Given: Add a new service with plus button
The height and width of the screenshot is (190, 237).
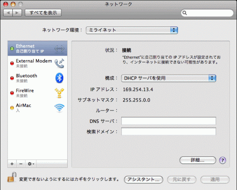Looking at the screenshot, I should [12, 164].
